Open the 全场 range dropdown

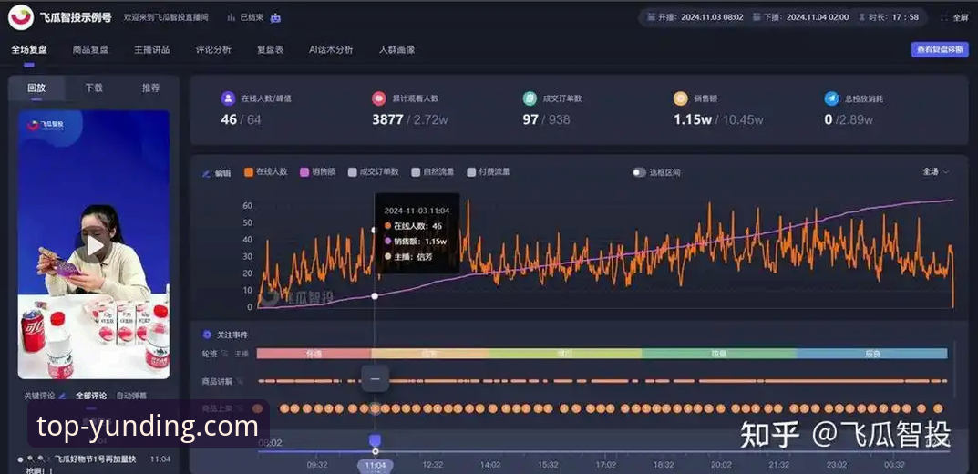[935, 171]
